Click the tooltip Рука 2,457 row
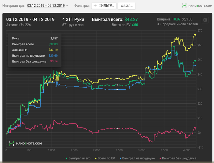Image resolution: width=214 pixels, height=163 pixels. (35, 38)
